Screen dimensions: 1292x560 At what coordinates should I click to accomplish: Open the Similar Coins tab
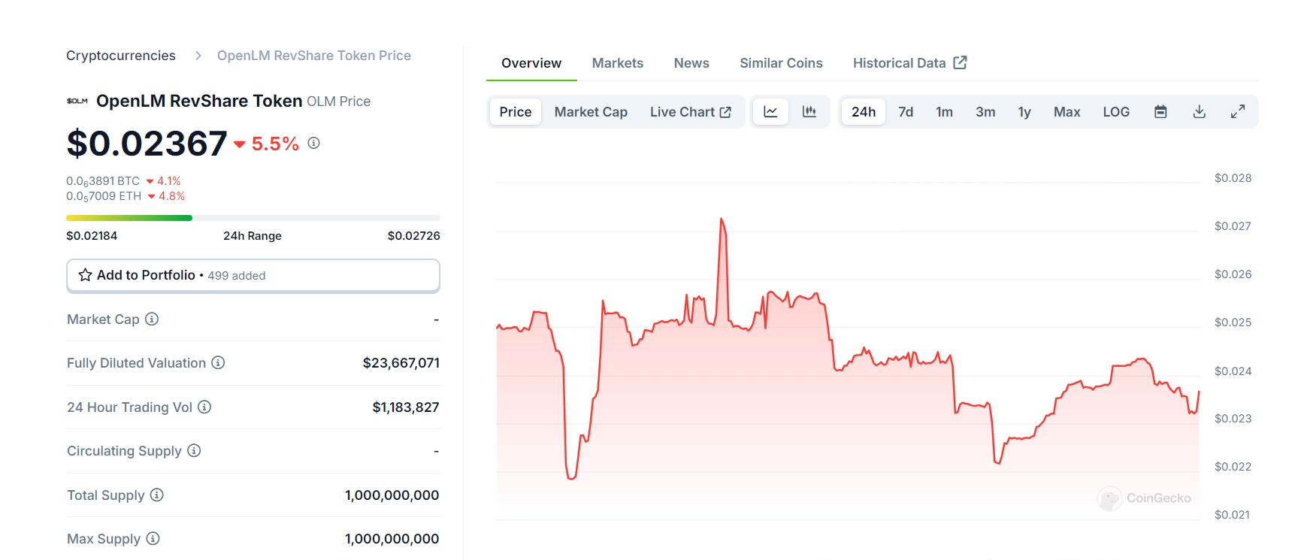tap(781, 63)
